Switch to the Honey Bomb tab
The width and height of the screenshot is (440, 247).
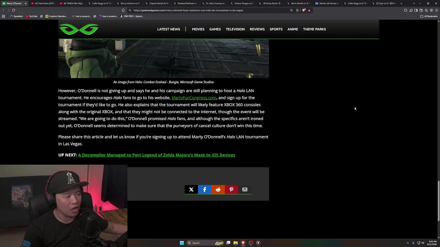point(271,3)
